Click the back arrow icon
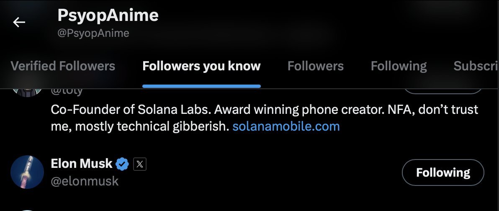499x211 pixels. point(19,22)
